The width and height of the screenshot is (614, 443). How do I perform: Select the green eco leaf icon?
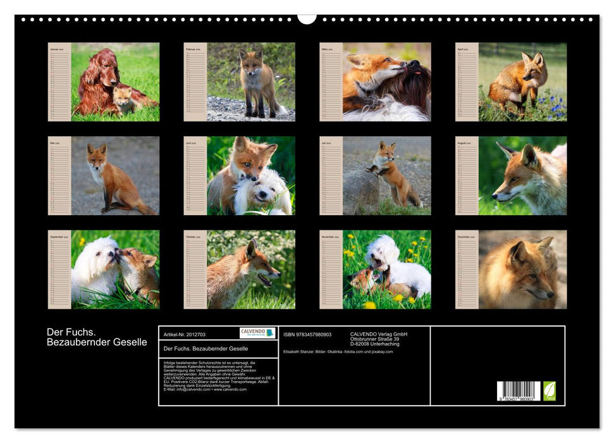point(549,390)
